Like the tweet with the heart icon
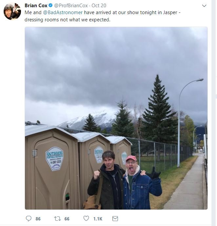 [x=86, y=218]
